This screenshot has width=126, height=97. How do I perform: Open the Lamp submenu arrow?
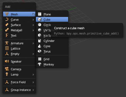coord(33,74)
